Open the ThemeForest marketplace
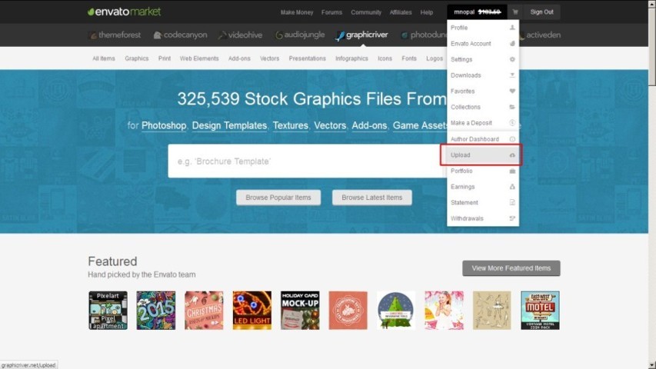 tap(115, 35)
